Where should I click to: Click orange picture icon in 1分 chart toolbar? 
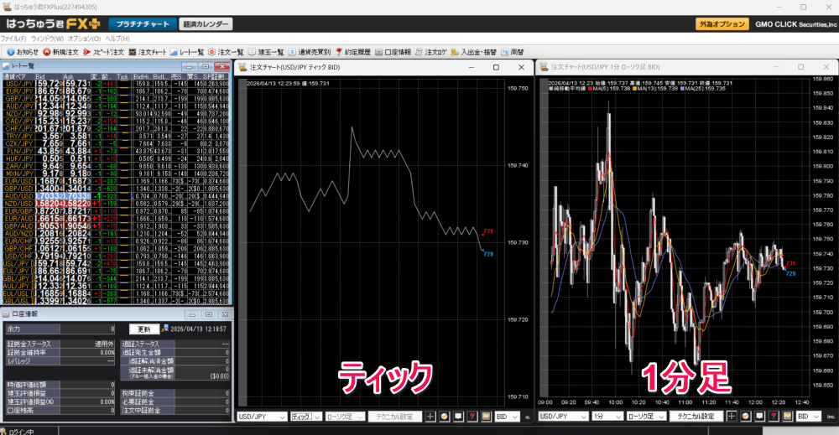pyautogui.click(x=787, y=417)
